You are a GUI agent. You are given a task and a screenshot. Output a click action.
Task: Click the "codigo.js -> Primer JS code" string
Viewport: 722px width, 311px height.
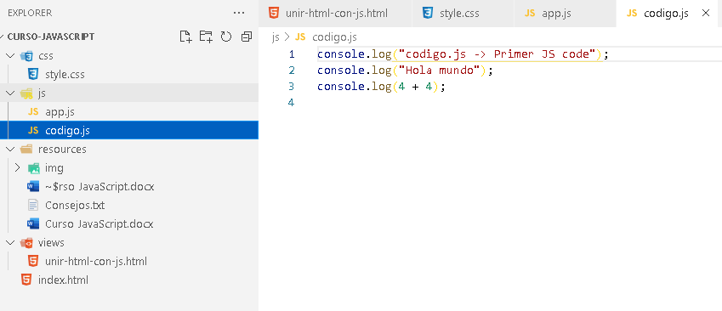pyautogui.click(x=497, y=54)
